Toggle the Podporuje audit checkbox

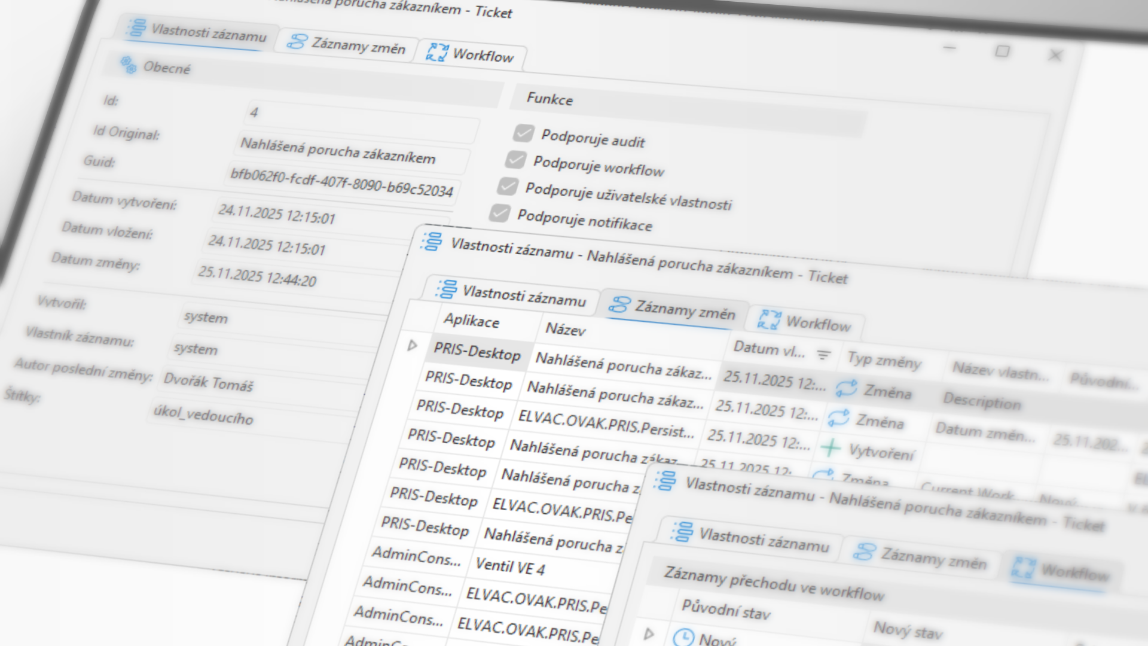point(524,133)
